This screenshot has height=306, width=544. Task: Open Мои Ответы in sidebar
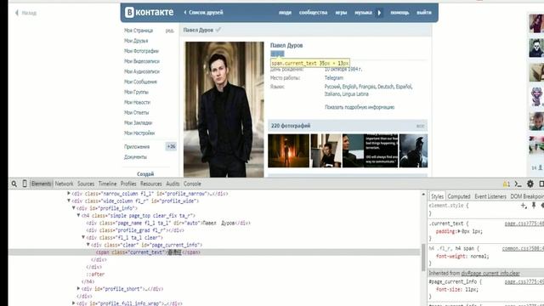pyautogui.click(x=136, y=112)
